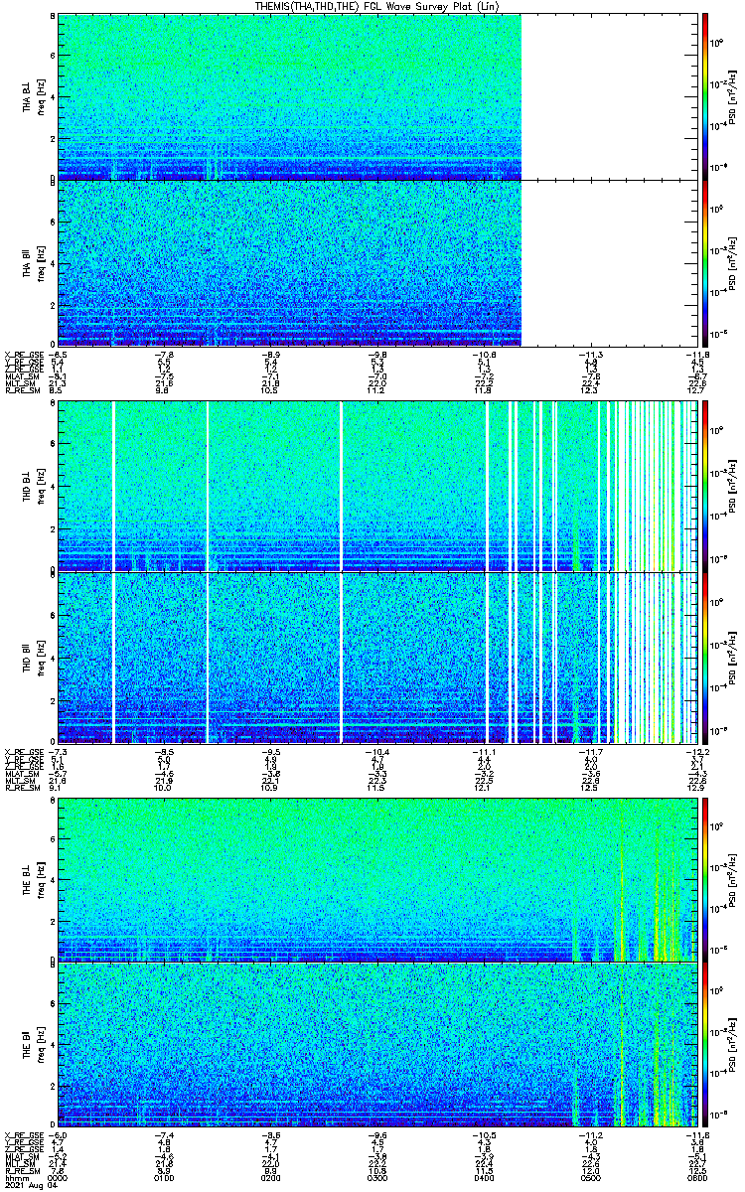Click the PSD color bar beside THD B-parallel
The image size is (745, 1192).
(x=705, y=658)
